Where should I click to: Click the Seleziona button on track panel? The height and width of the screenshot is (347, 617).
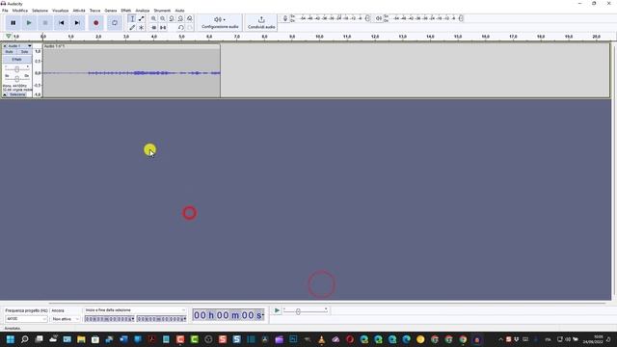tap(17, 94)
